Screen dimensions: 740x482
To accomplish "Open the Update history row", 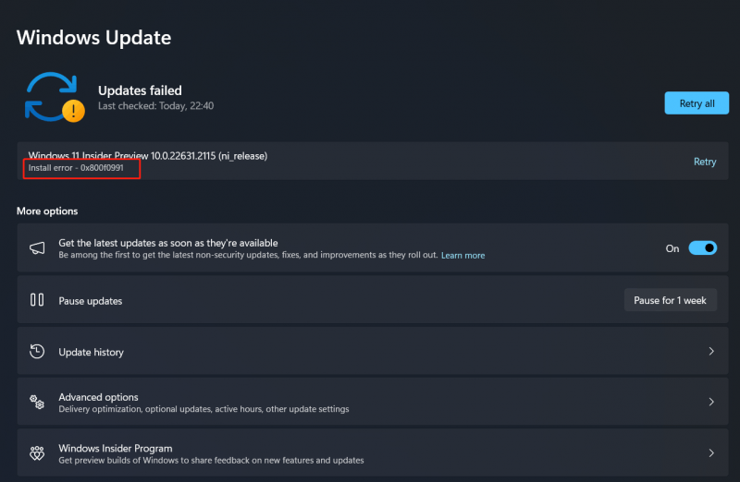I will coord(373,352).
